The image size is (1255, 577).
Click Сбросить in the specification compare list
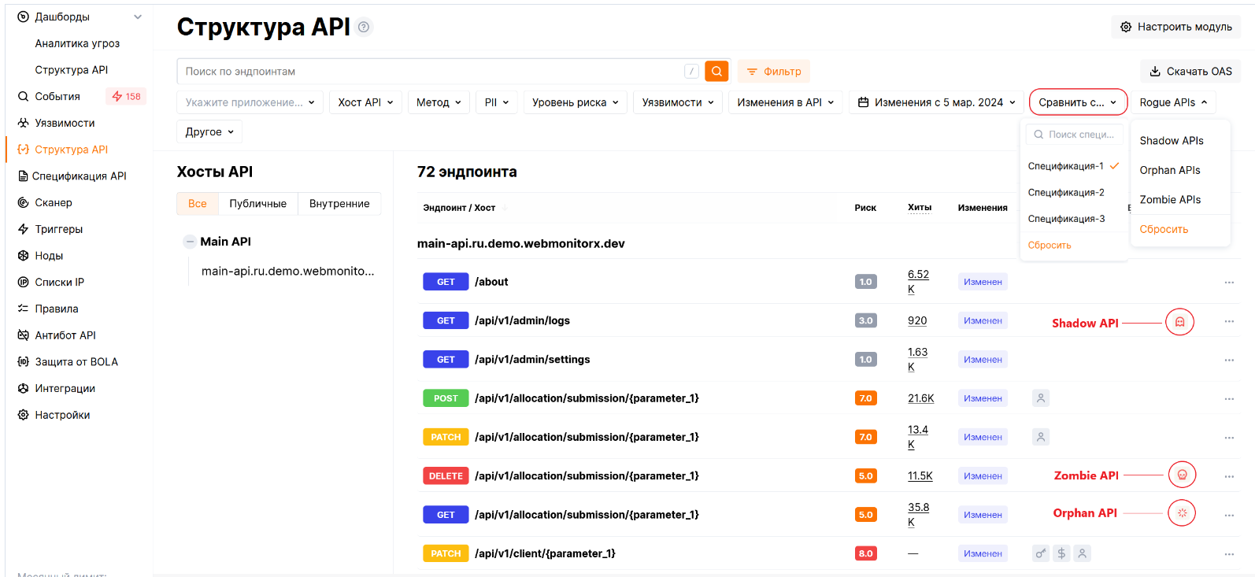click(1050, 245)
